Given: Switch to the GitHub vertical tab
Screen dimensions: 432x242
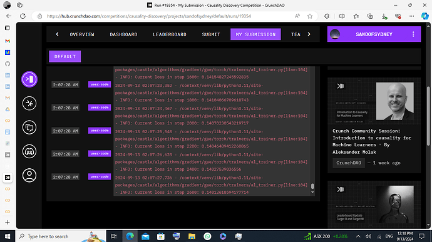Looking at the screenshot, I should pyautogui.click(x=8, y=64).
